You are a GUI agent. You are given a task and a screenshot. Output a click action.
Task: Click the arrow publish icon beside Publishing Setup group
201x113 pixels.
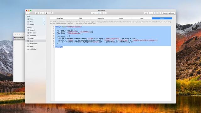pyautogui.click(x=151, y=13)
